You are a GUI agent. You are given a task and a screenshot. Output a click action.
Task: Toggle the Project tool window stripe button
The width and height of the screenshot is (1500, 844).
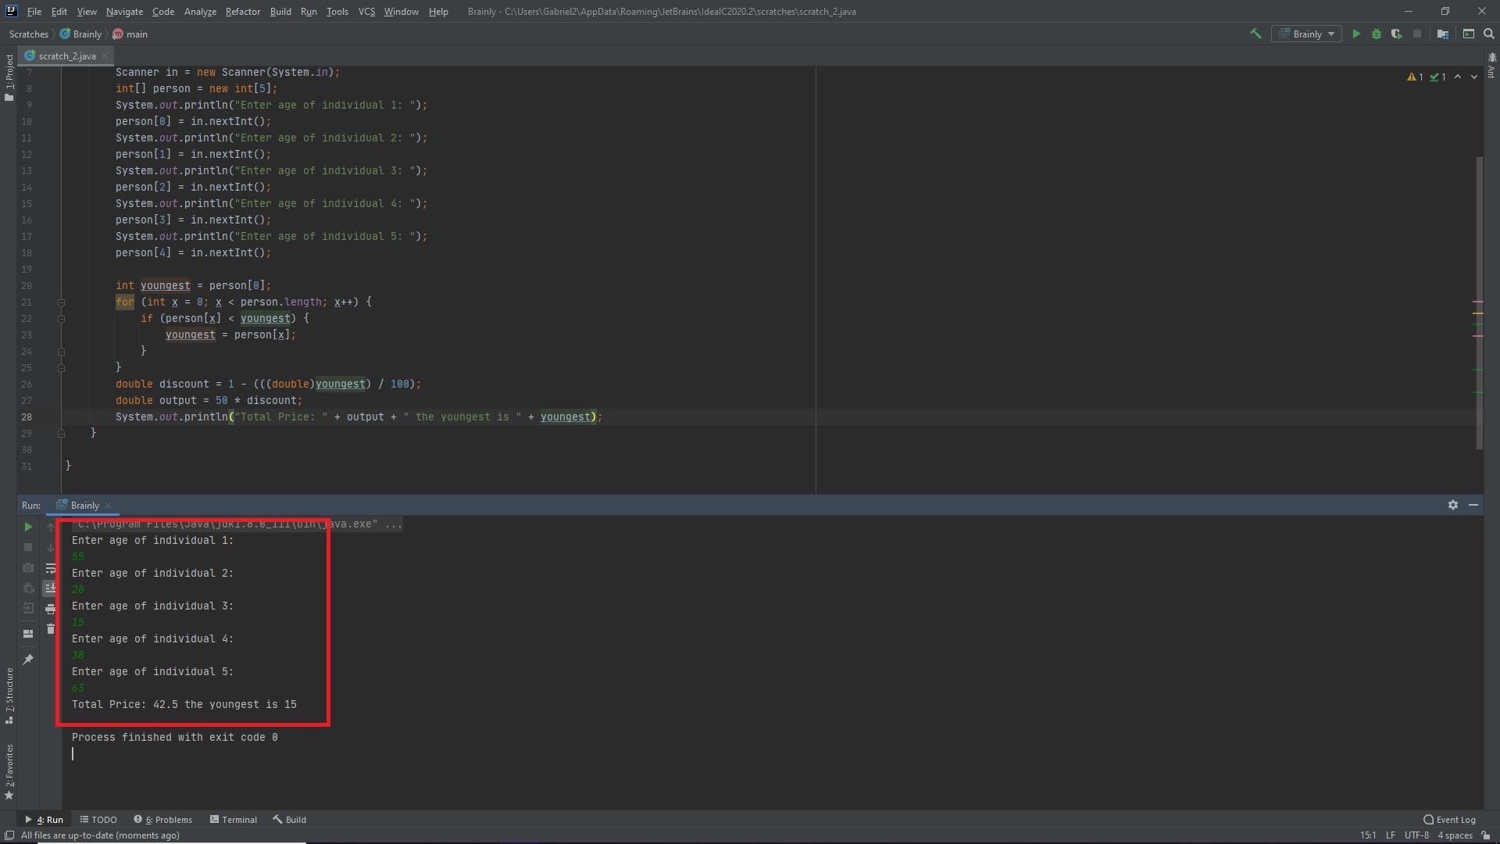pos(9,77)
